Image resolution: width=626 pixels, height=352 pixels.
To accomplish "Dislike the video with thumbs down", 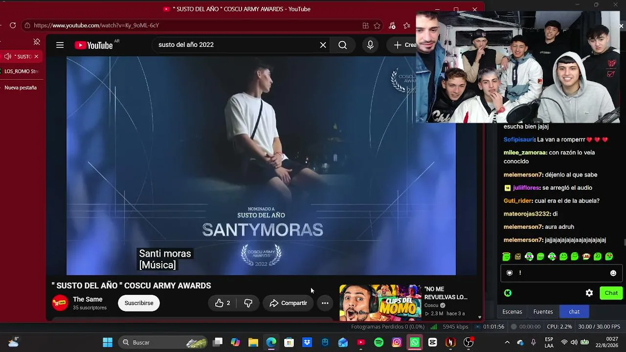I will 248,303.
